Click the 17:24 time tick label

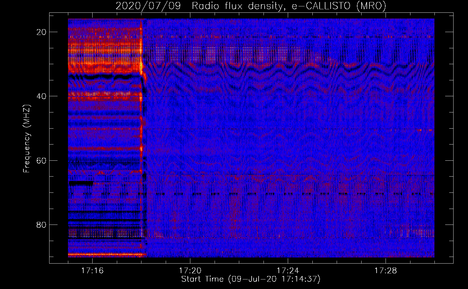(288, 271)
